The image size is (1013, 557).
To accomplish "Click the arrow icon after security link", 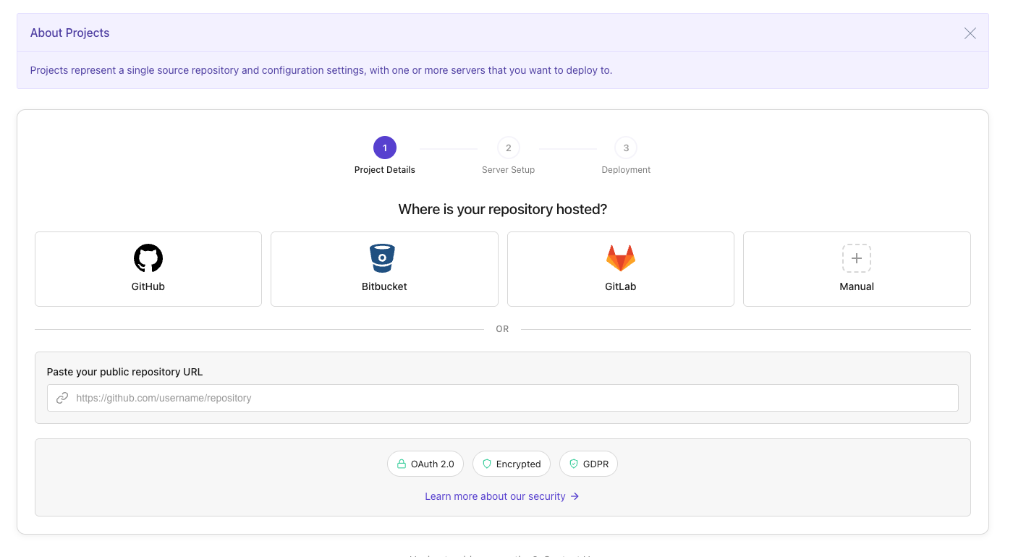I will coord(575,496).
